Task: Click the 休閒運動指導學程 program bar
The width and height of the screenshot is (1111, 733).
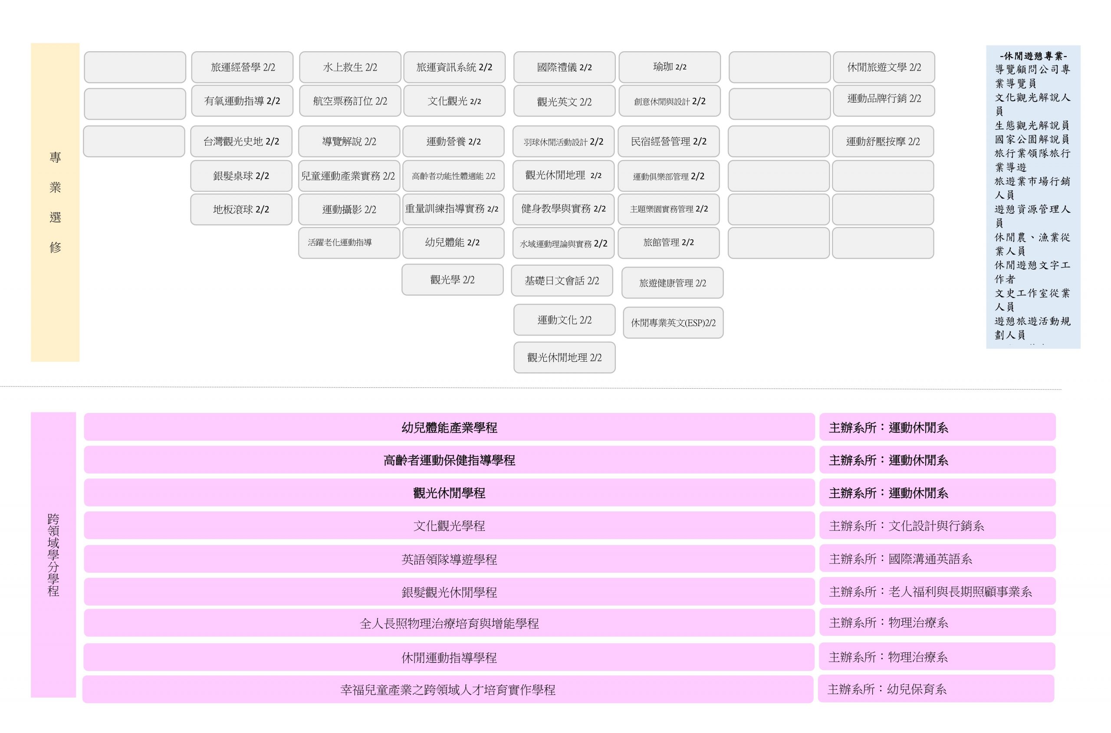Action: point(449,657)
